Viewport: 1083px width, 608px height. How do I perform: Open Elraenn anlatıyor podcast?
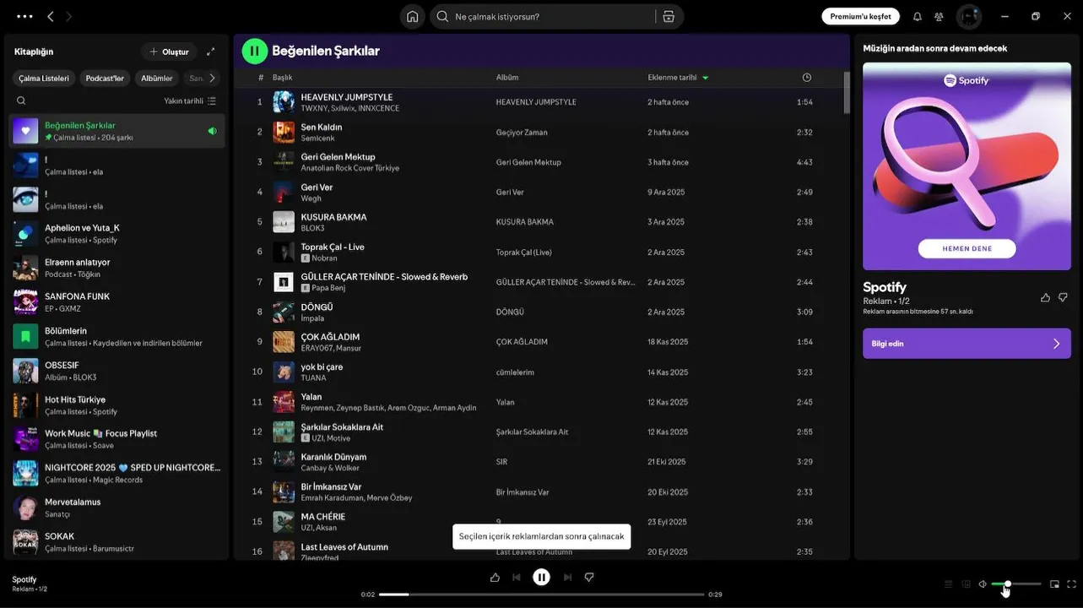coord(117,268)
